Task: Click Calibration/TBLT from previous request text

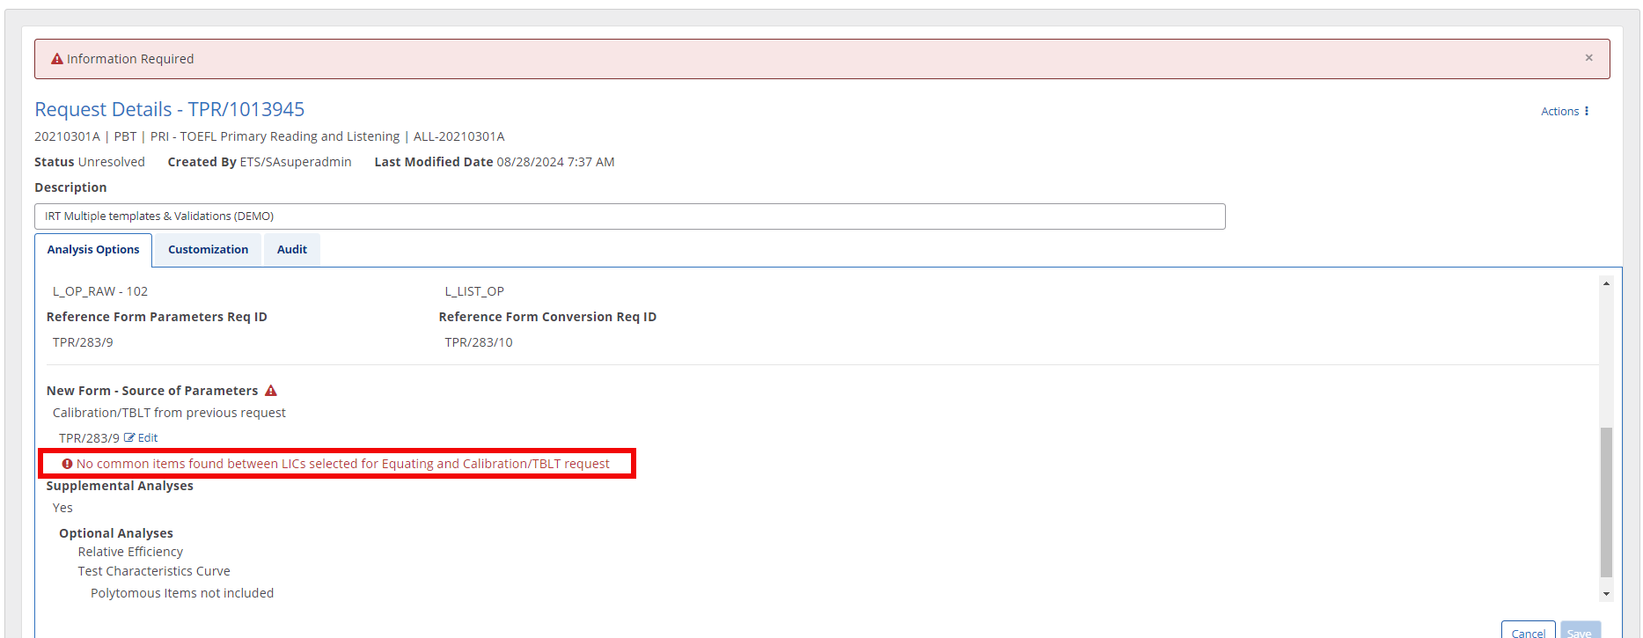Action: click(x=169, y=413)
